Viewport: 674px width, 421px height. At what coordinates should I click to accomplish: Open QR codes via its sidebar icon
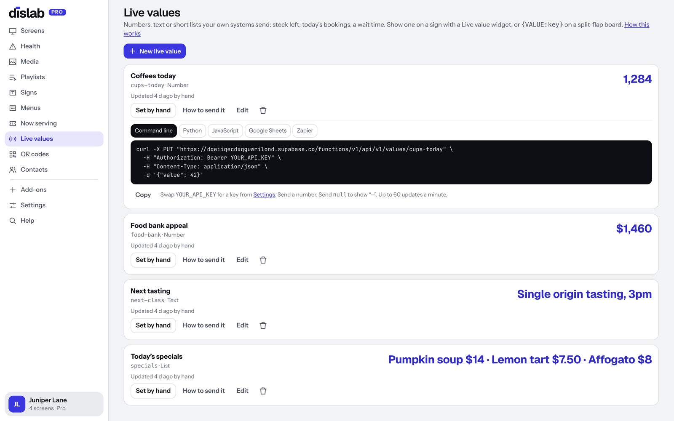[13, 155]
